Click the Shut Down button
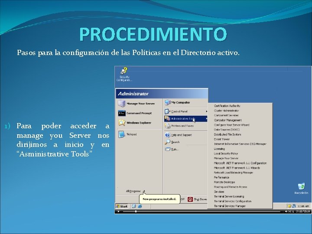This screenshot has height=234, width=312. pyautogui.click(x=197, y=199)
